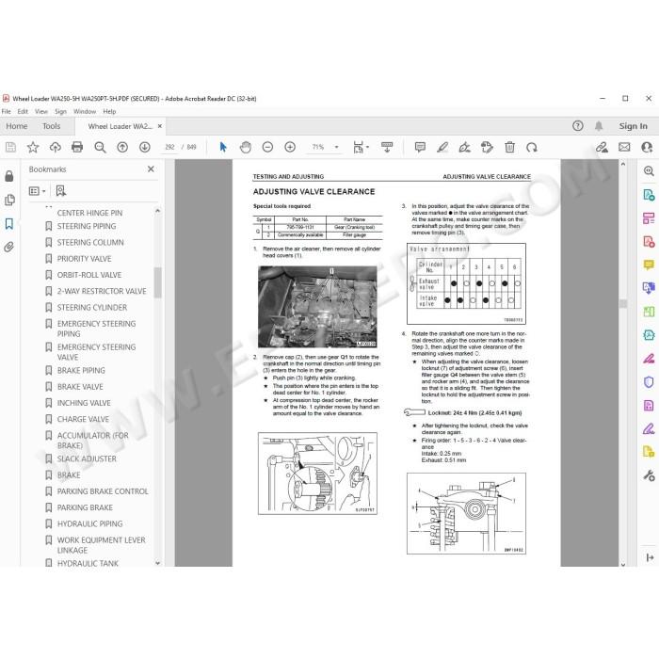659x659 pixels.
Task: Collapse the right tools pane
Action: point(650,557)
